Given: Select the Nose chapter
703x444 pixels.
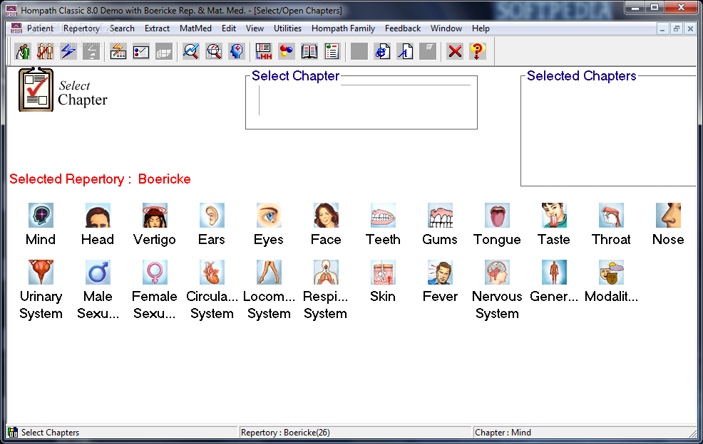Looking at the screenshot, I should tap(668, 216).
